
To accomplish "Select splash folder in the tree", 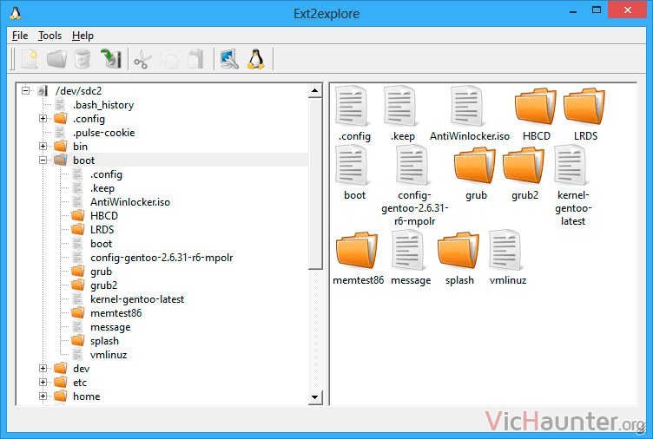I will pos(104,340).
